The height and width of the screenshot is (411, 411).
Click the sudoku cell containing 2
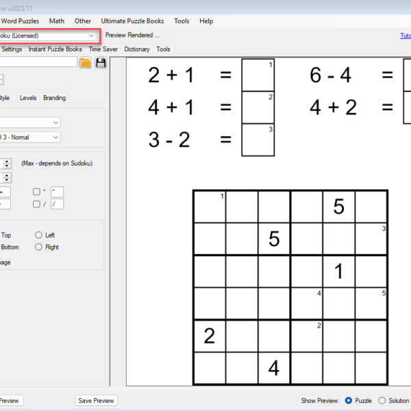tap(210, 336)
